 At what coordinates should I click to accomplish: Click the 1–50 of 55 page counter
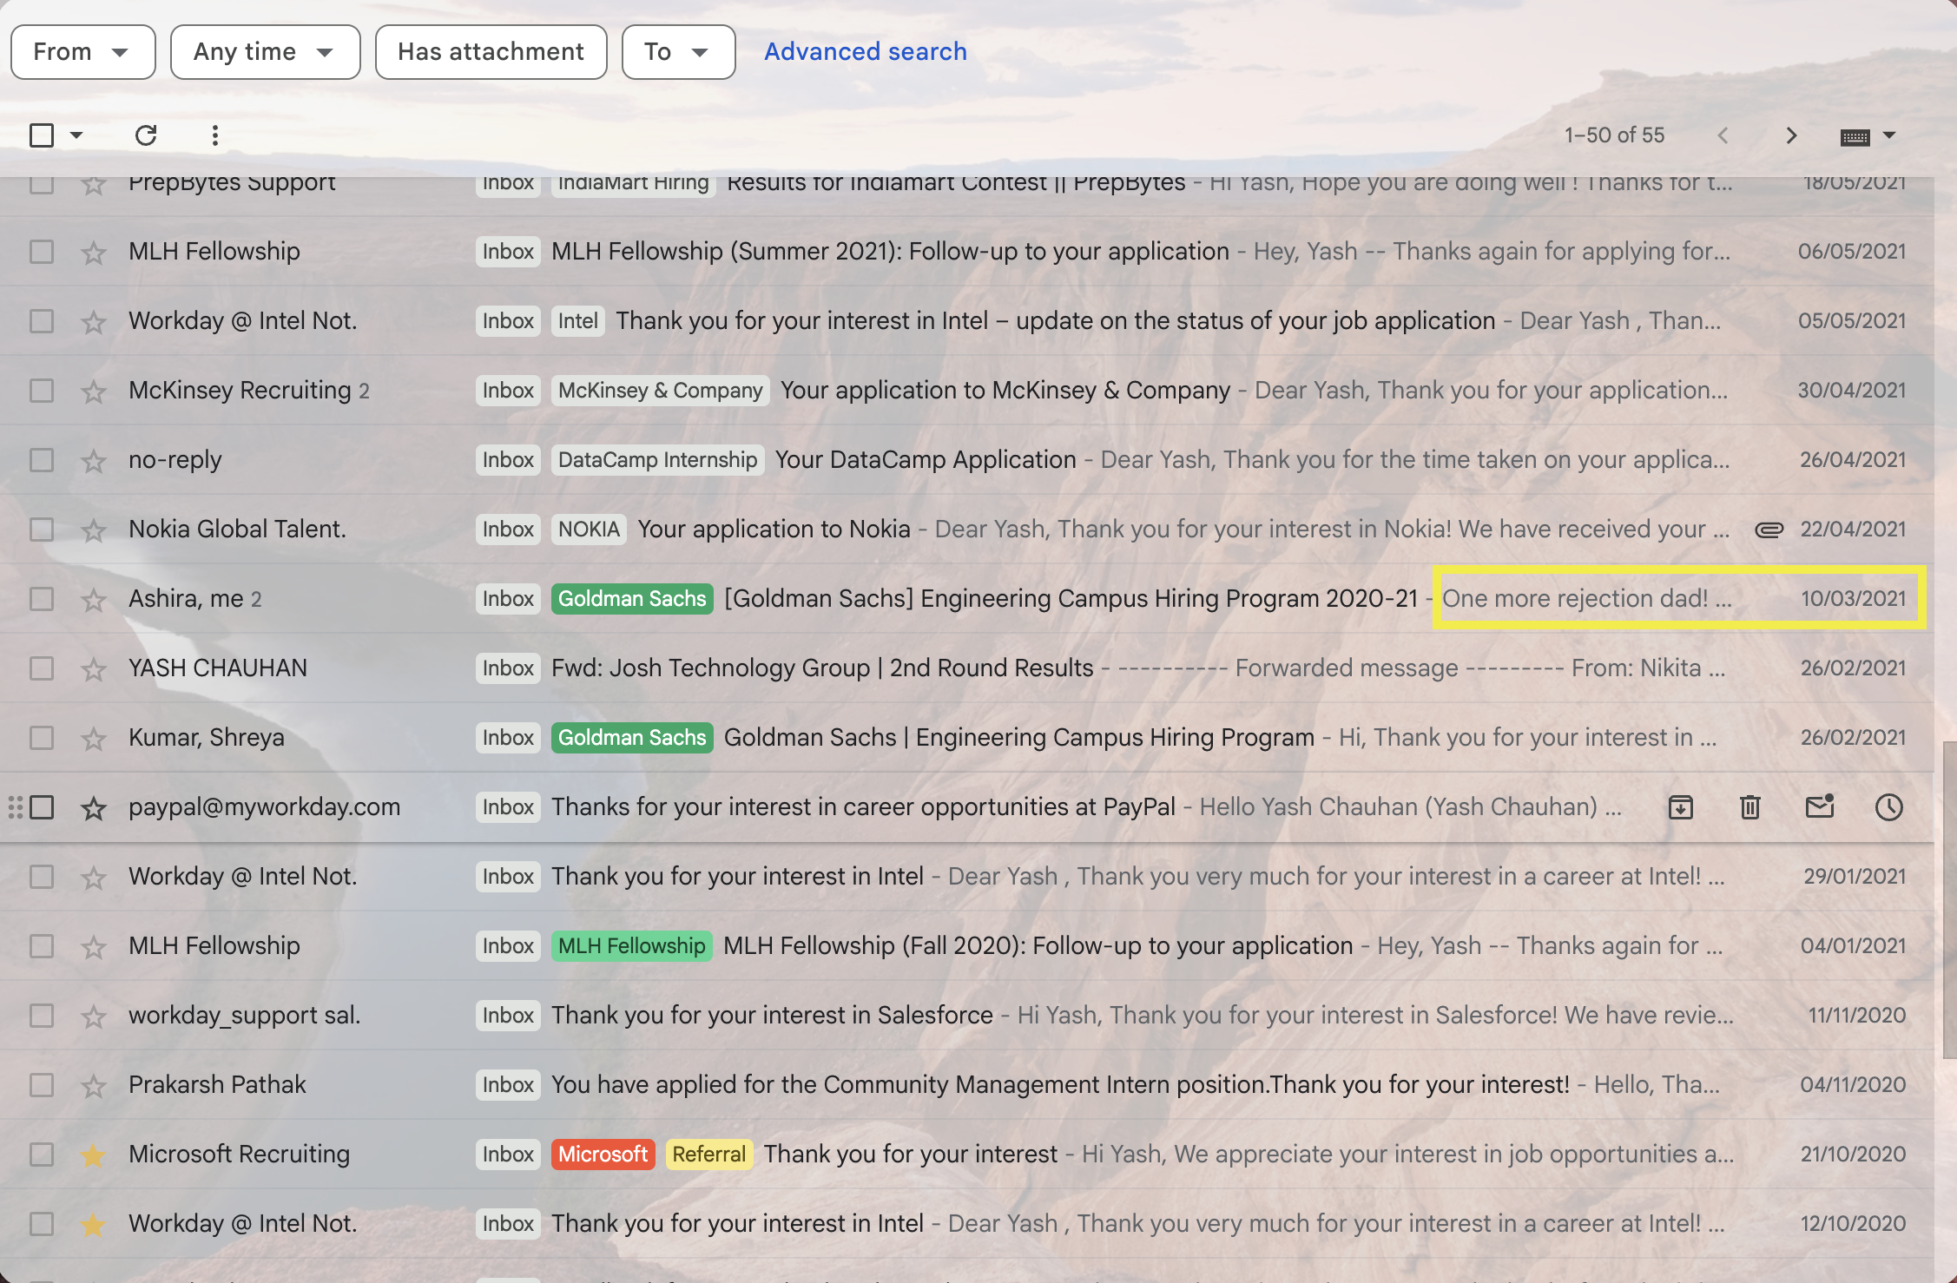[x=1615, y=135]
